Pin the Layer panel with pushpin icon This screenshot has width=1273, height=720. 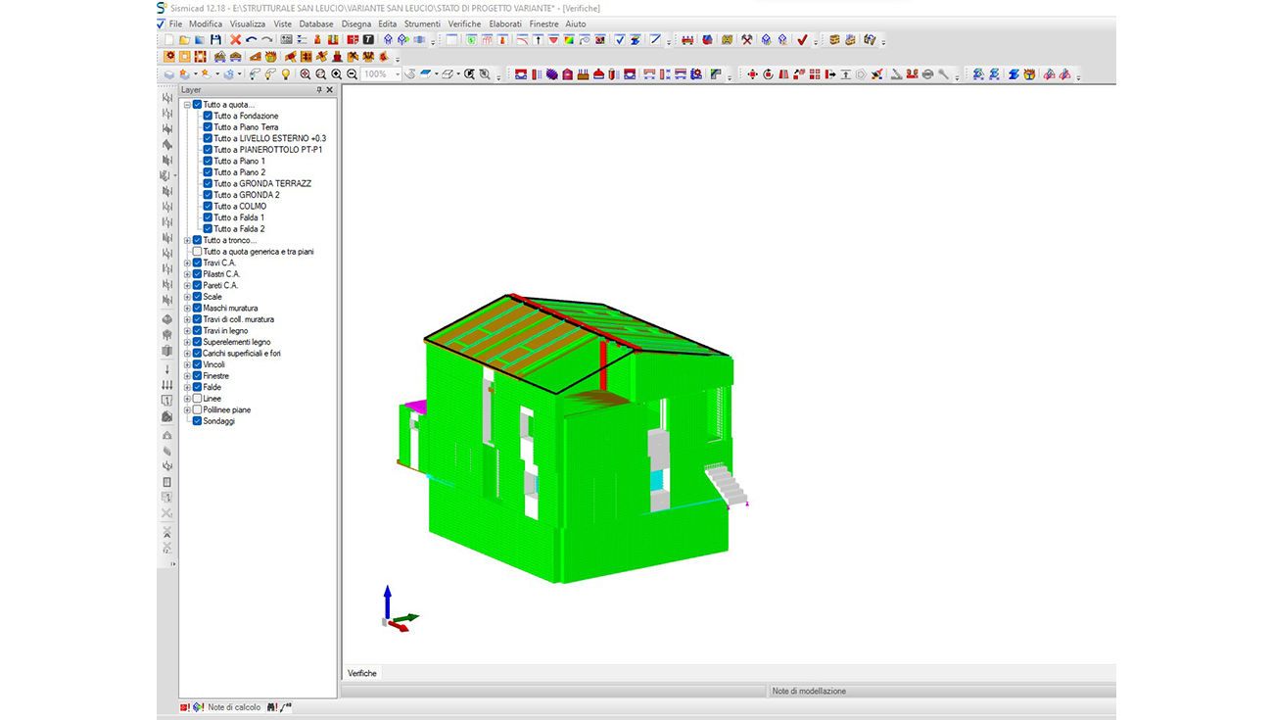pyautogui.click(x=318, y=90)
